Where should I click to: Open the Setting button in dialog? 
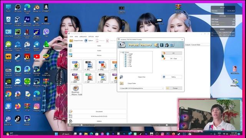[172, 77]
